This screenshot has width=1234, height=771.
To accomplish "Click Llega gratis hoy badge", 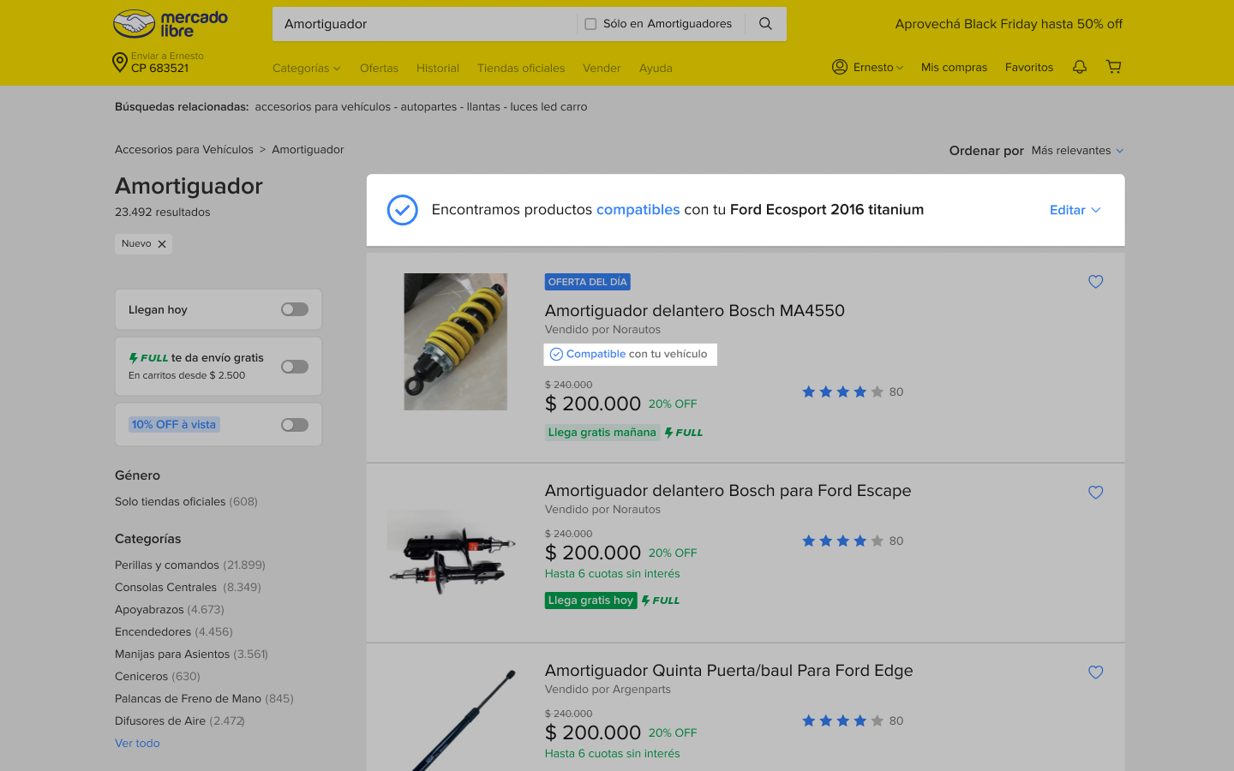I will [590, 601].
